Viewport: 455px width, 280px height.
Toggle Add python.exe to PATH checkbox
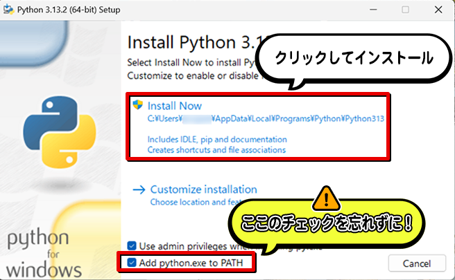tap(132, 263)
